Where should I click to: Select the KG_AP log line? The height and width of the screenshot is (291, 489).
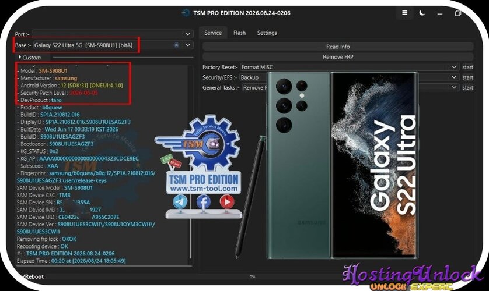pos(78,158)
